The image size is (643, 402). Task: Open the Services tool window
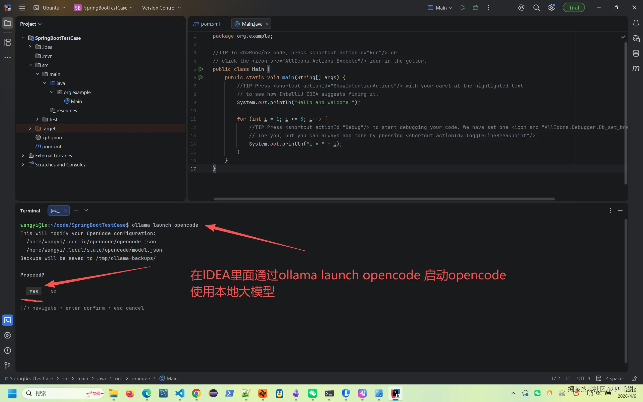8,335
